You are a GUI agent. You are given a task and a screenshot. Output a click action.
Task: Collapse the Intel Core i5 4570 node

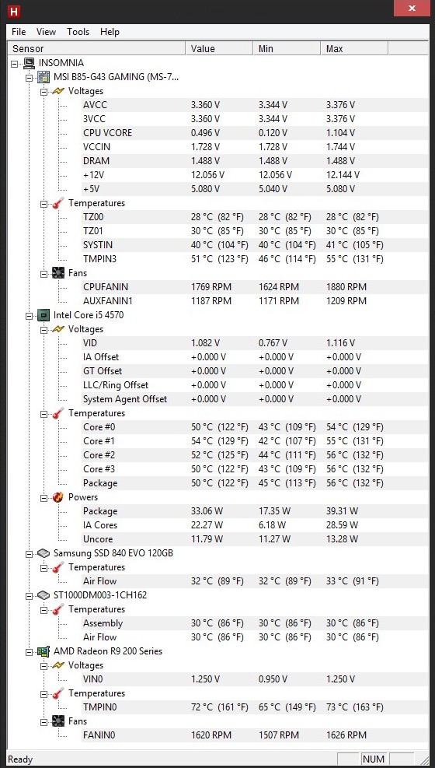tap(30, 315)
